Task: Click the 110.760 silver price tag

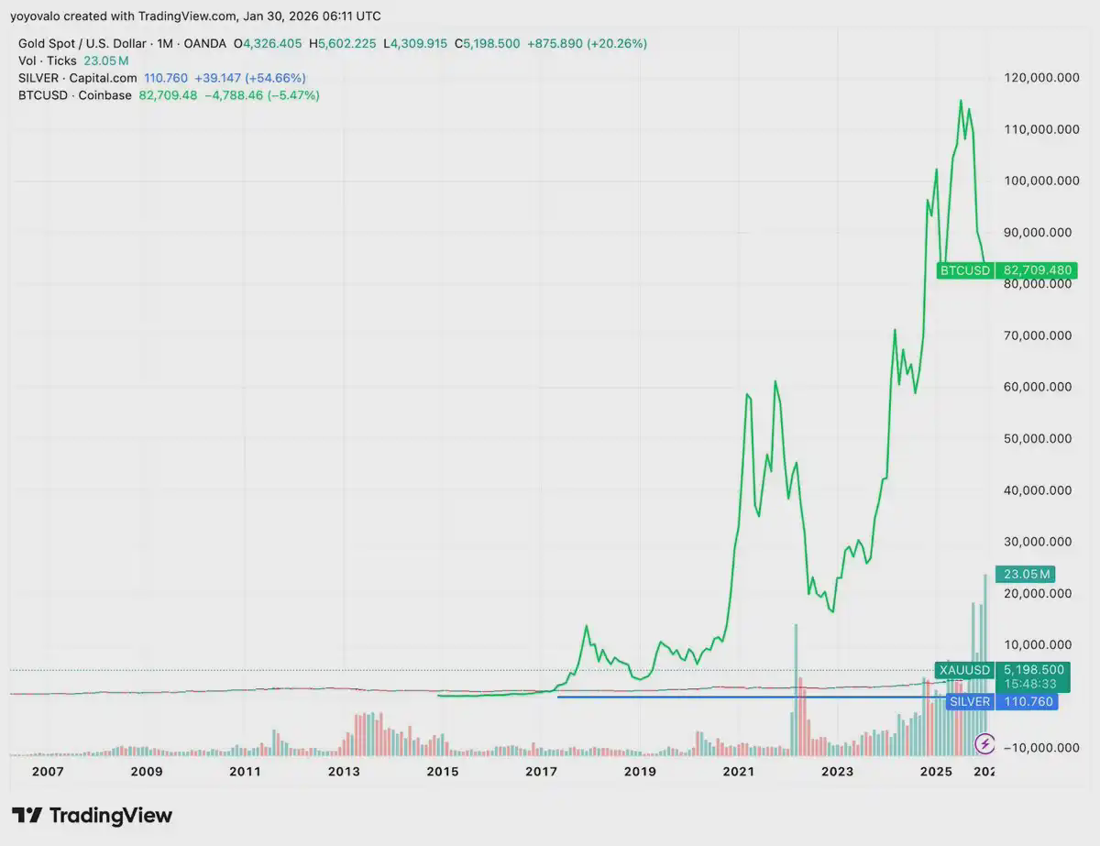Action: tap(1028, 702)
